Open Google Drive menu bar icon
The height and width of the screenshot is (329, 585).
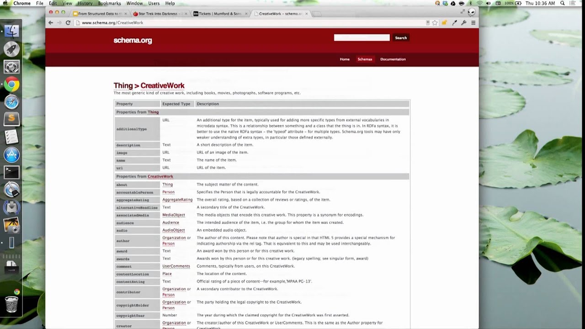pyautogui.click(x=453, y=3)
